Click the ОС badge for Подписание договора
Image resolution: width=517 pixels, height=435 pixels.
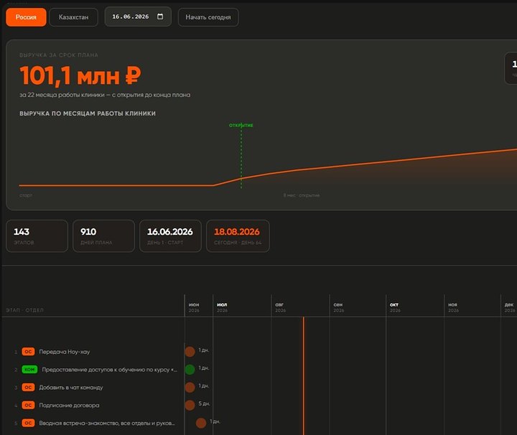28,405
